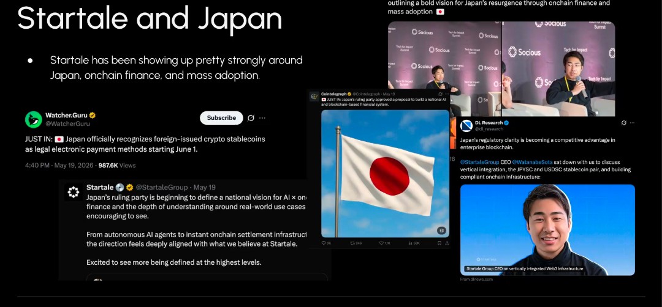Open the three-dot menu on the DL Research tweet

pyautogui.click(x=632, y=122)
